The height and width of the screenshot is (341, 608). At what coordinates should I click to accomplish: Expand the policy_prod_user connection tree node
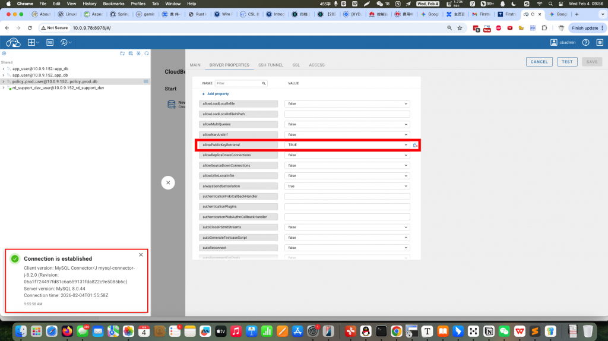[4, 81]
